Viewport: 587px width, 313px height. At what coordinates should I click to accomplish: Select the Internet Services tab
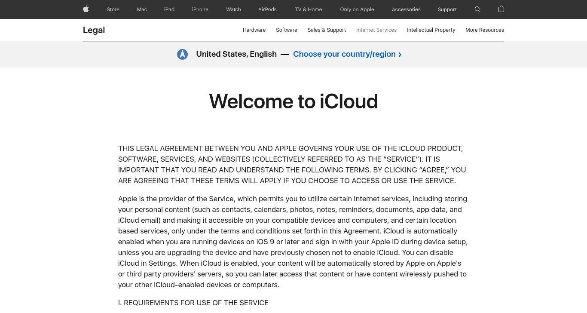(376, 30)
